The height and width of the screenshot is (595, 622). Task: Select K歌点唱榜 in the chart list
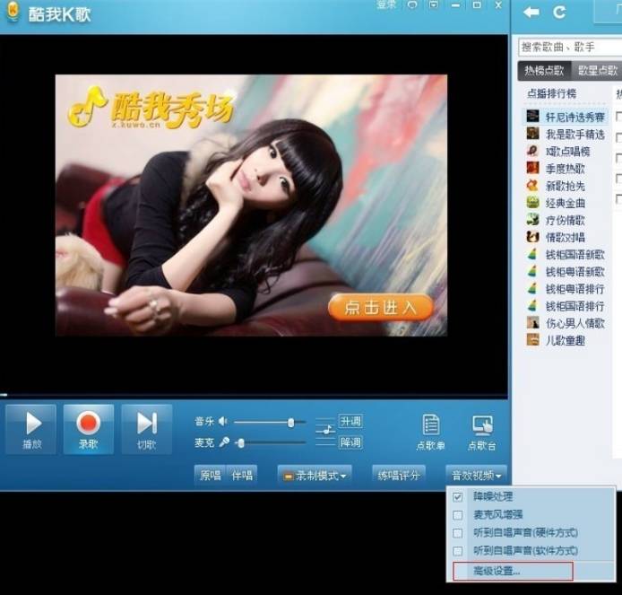(558, 152)
